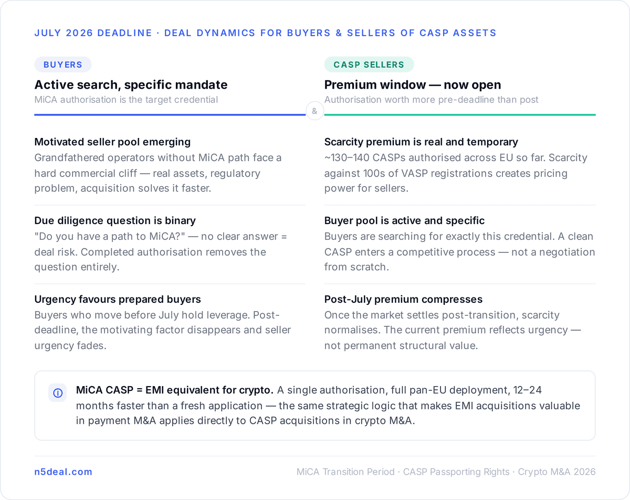Select the CASP SELLERS pill badge

click(x=369, y=65)
